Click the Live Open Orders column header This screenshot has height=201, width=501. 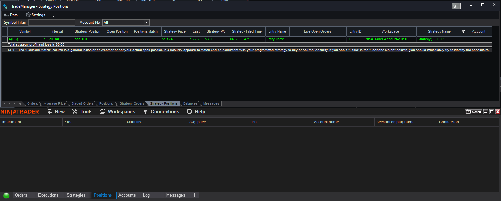tap(318, 31)
